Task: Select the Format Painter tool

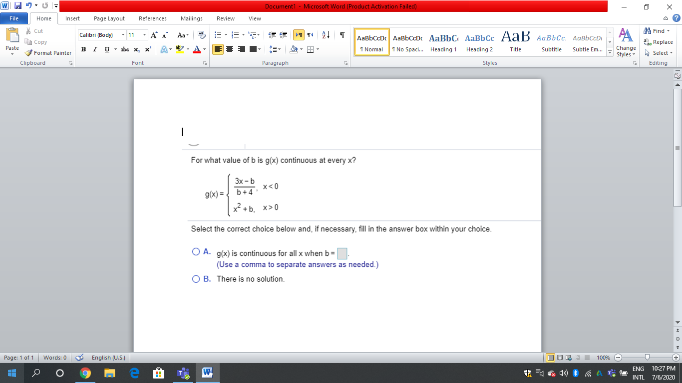Action: pyautogui.click(x=48, y=53)
